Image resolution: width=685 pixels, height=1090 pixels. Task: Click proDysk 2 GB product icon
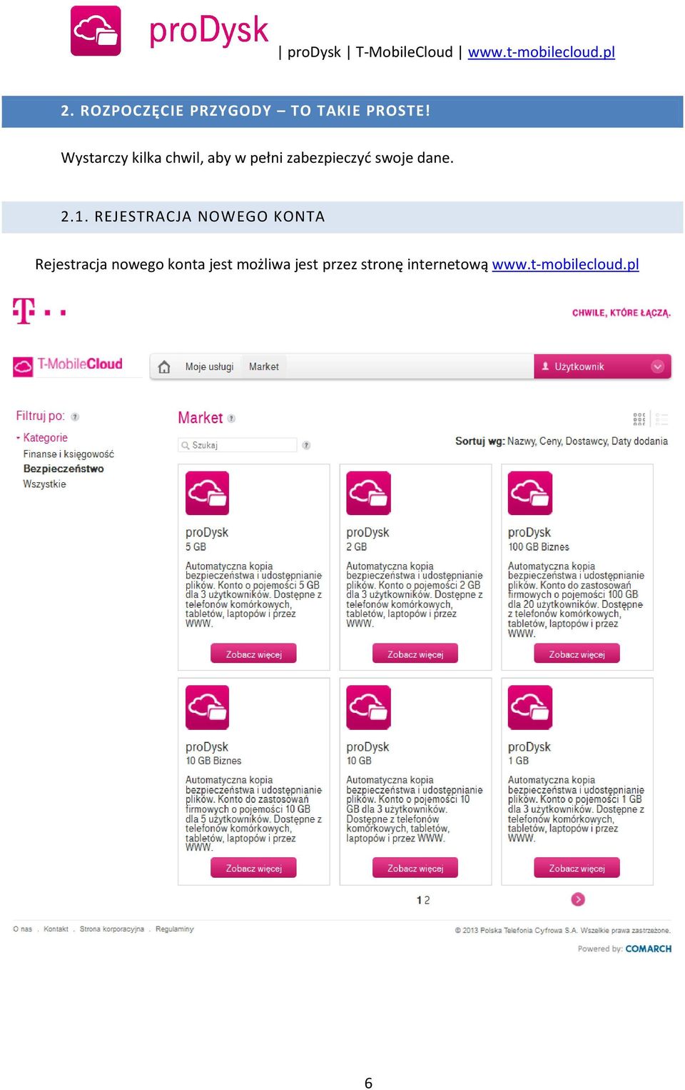(369, 493)
